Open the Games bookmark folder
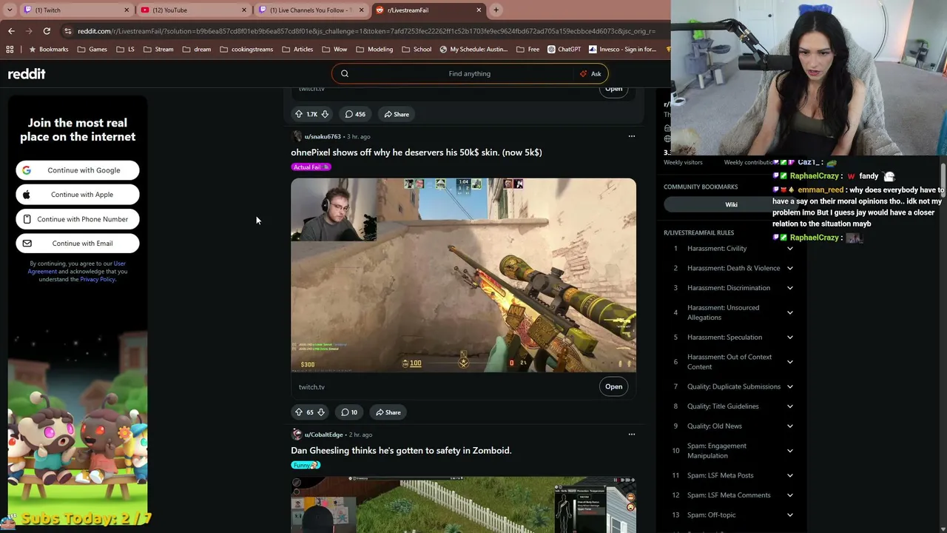Viewport: 947px width, 533px height. (x=92, y=50)
